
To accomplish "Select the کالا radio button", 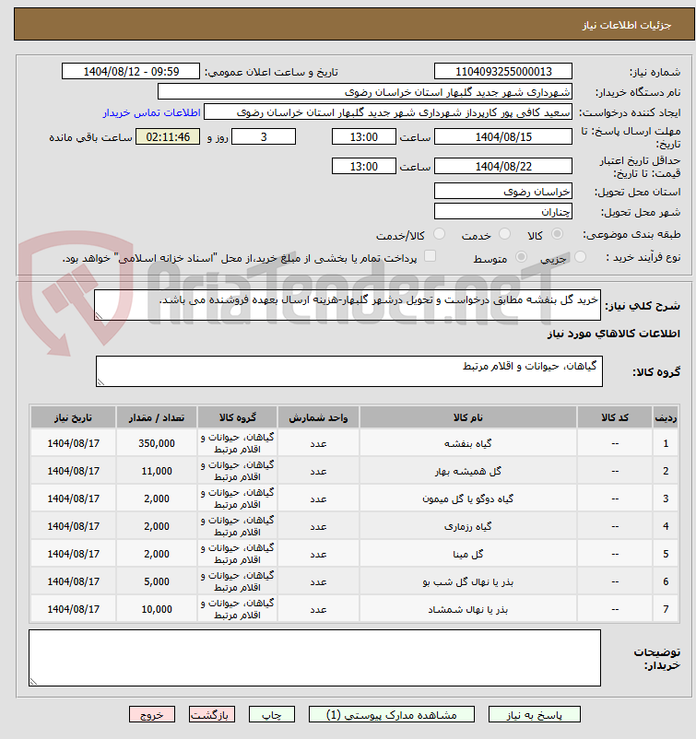I will pyautogui.click(x=558, y=234).
